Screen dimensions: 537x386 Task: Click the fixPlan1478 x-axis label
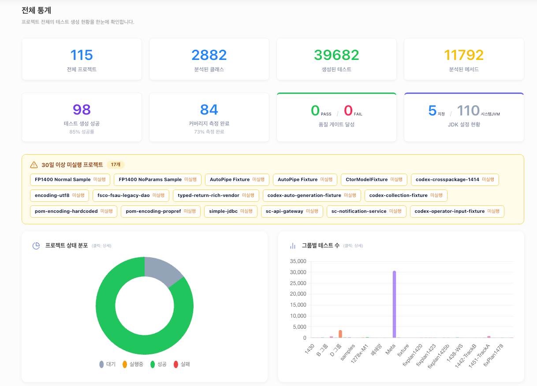point(494,356)
